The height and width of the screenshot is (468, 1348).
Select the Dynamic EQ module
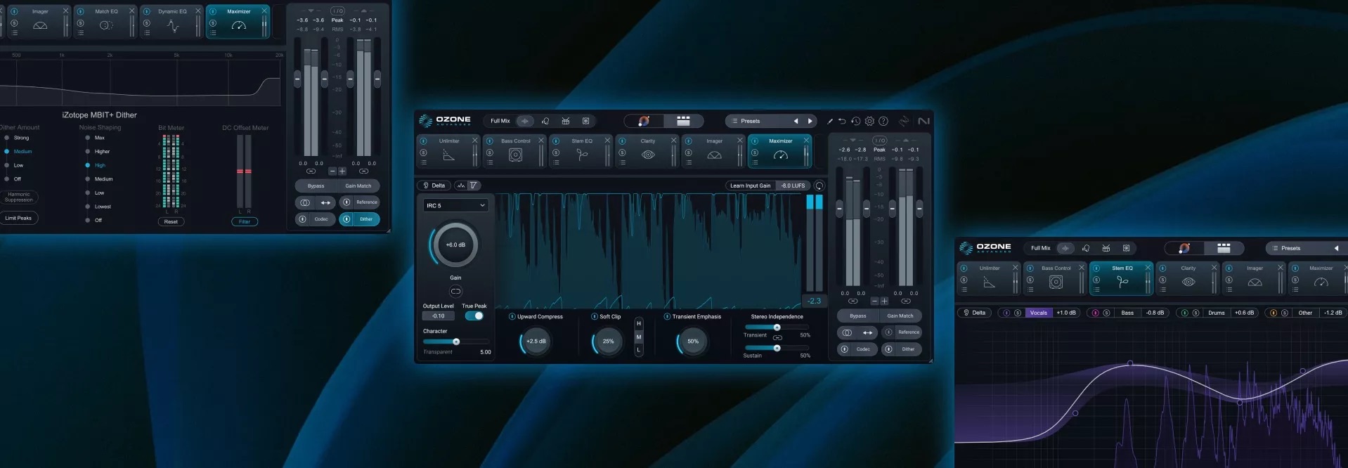(172, 21)
